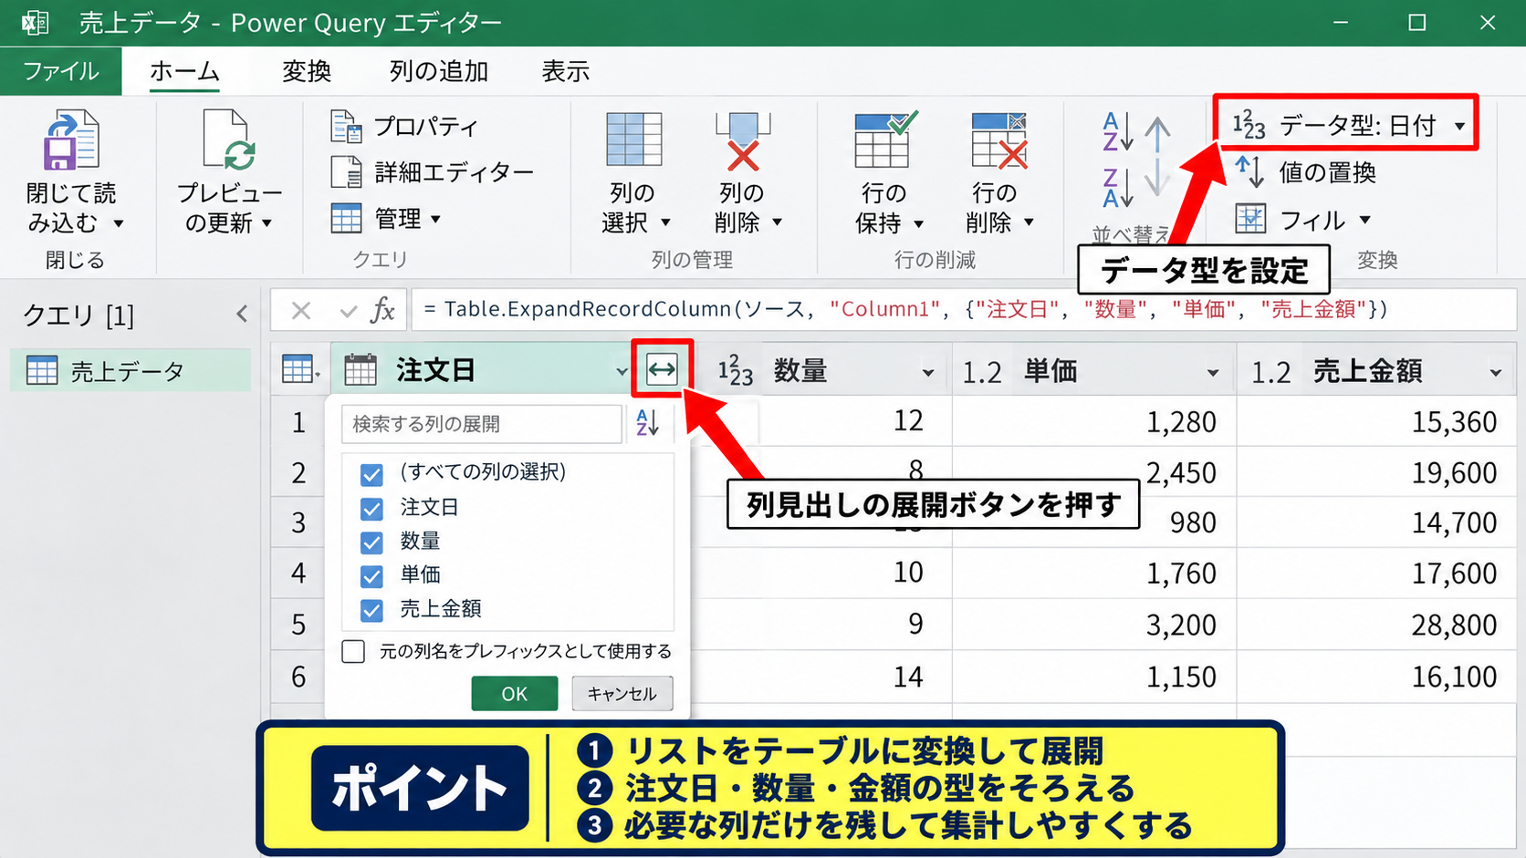Uncheck the 数量 column checkbox
Screen dimensions: 1526x858
(x=371, y=543)
